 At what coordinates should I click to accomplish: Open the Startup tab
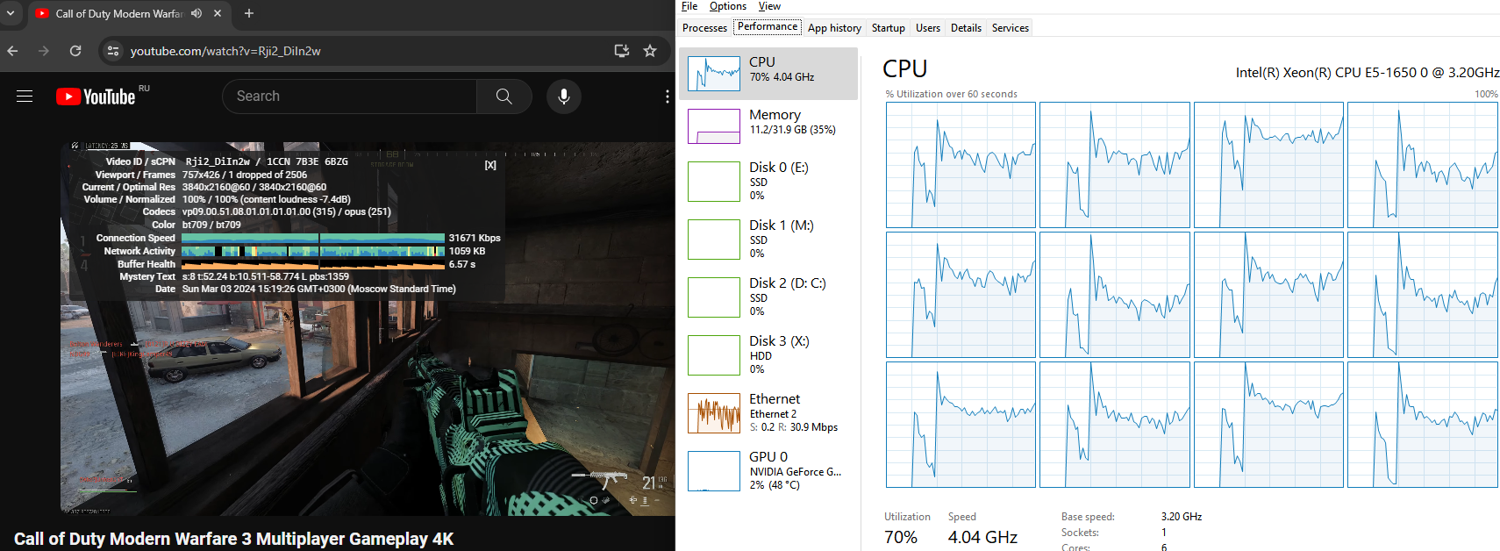(x=888, y=28)
